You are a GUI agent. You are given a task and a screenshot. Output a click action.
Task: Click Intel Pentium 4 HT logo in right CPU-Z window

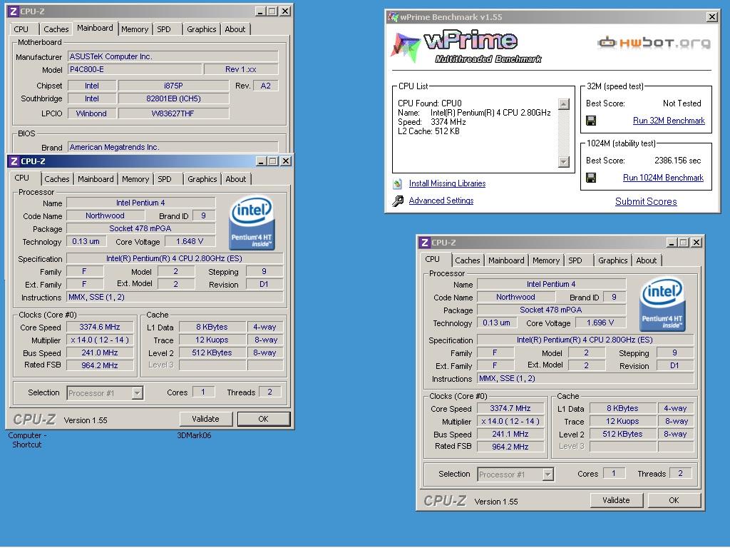pos(662,304)
